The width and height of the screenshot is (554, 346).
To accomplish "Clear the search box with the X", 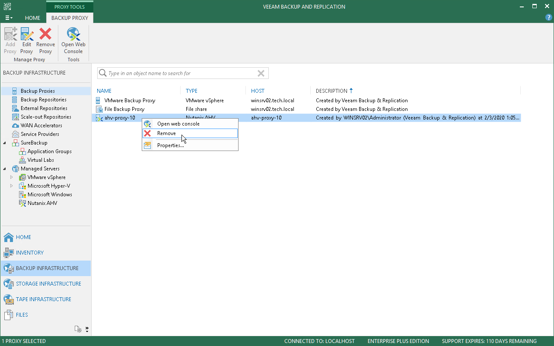I will tap(261, 73).
